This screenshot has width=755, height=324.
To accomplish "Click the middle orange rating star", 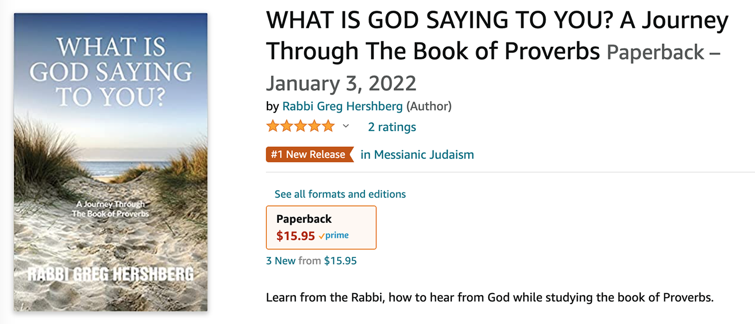I will click(300, 126).
